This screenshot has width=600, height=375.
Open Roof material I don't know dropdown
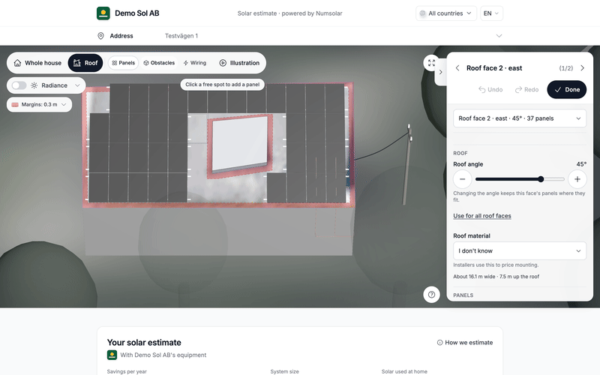pos(520,251)
